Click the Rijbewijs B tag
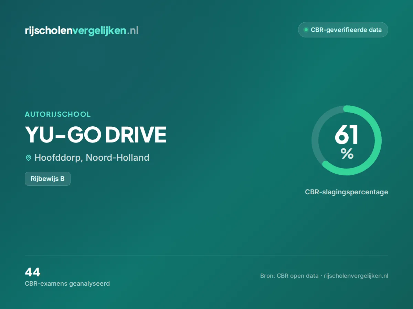 click(47, 179)
